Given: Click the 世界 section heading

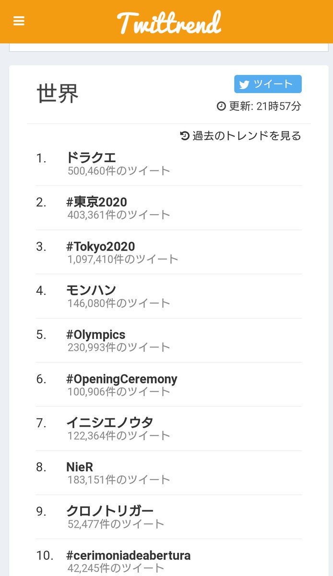Looking at the screenshot, I should tap(58, 94).
